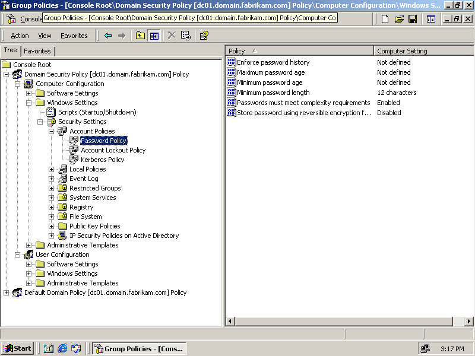Click the New console blank page icon
Screen dimensions: 475x356
point(385,19)
